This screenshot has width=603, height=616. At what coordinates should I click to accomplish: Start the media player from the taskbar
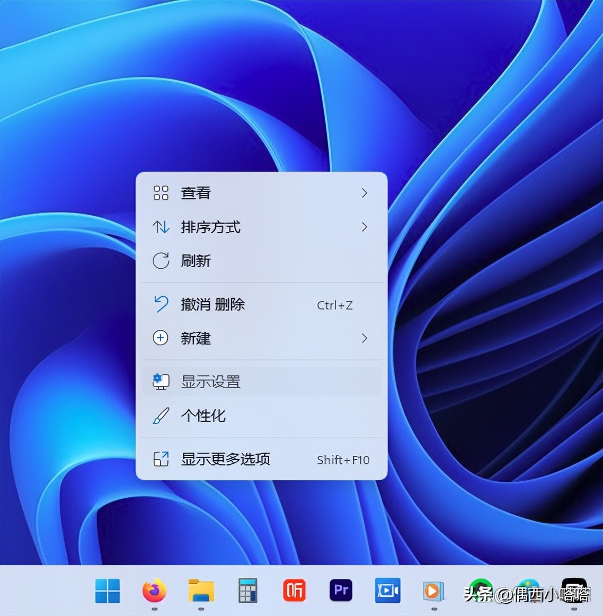tap(433, 590)
